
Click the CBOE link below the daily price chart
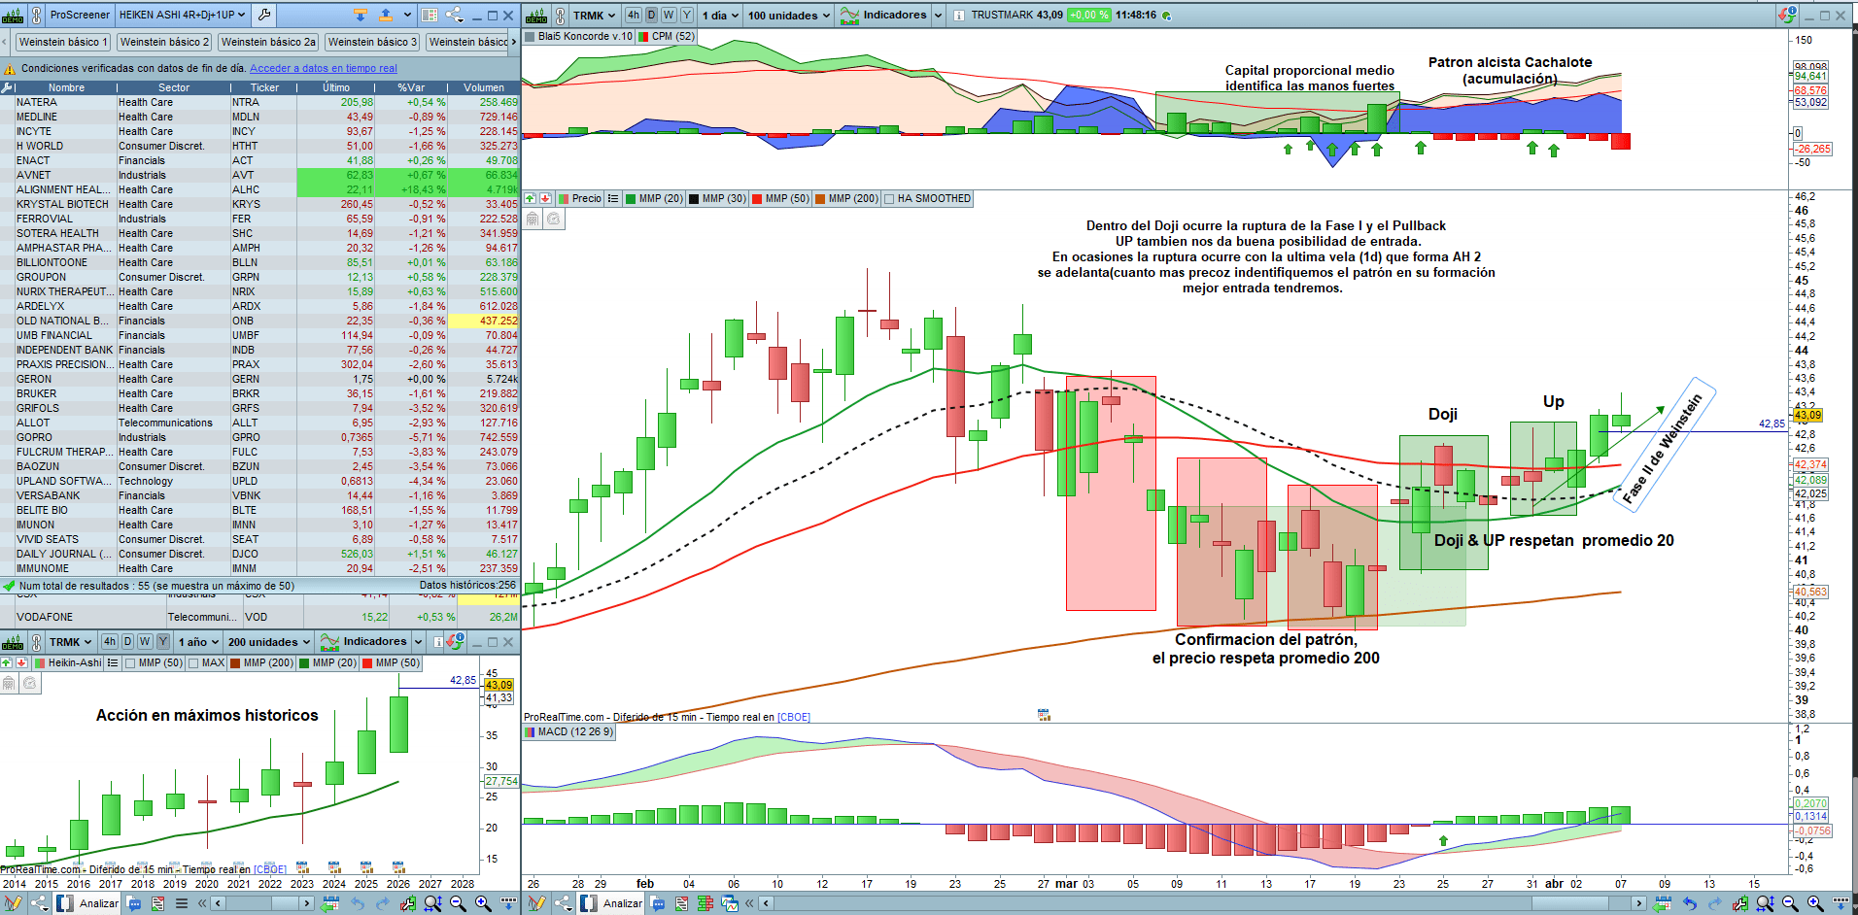coord(794,717)
